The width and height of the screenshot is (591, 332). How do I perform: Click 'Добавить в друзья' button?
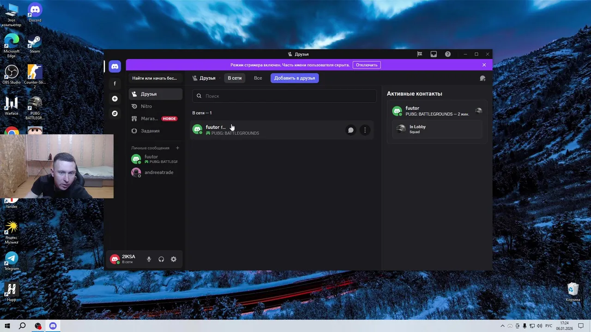(295, 78)
